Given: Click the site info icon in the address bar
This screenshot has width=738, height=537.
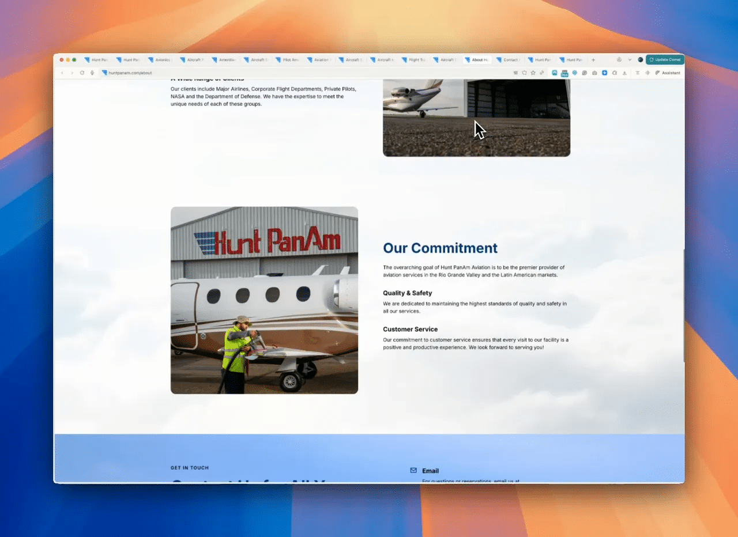Looking at the screenshot, I should coord(106,73).
